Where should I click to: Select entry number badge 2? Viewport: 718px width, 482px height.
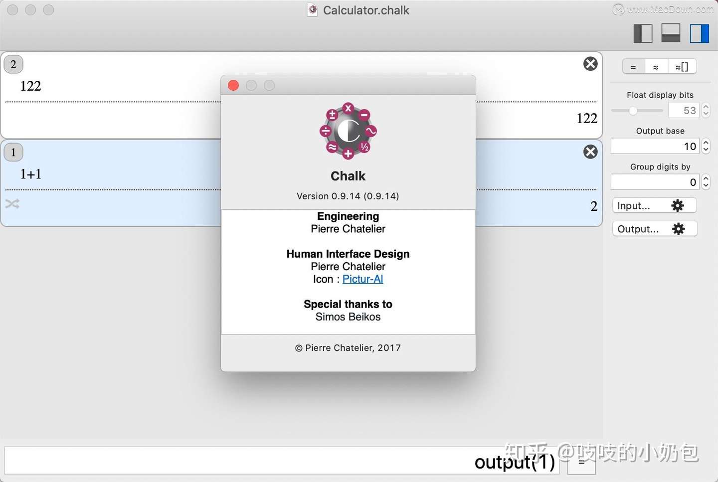click(x=13, y=64)
